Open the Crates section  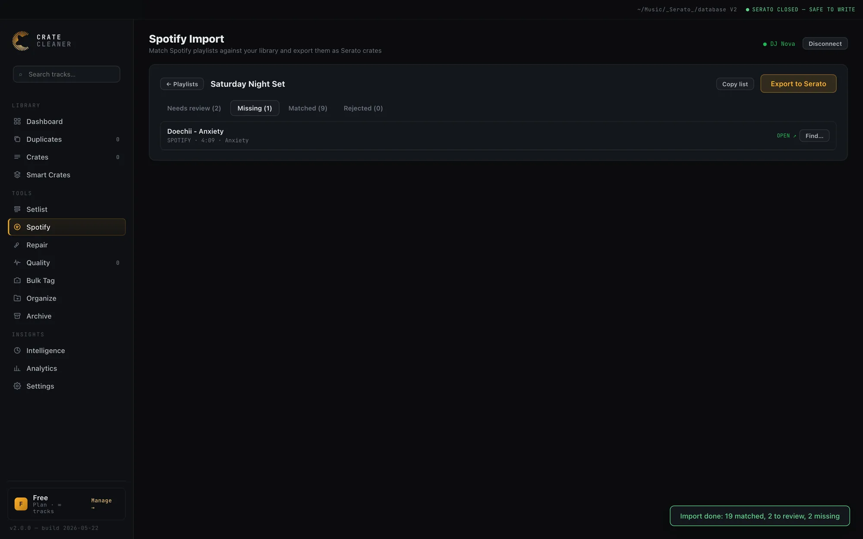(x=67, y=157)
